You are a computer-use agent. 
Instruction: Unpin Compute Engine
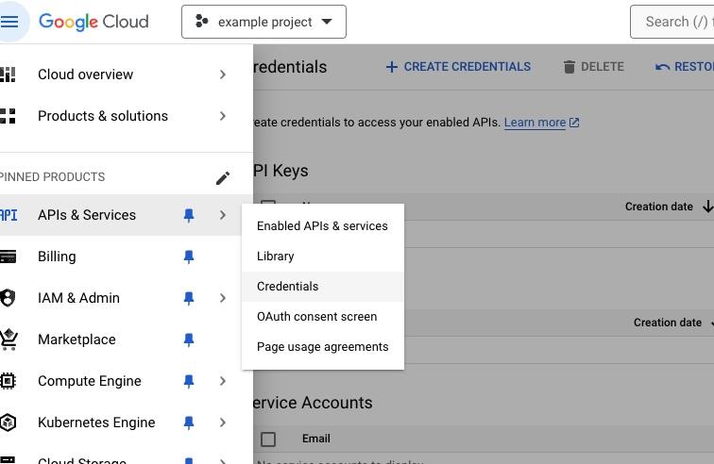(189, 381)
